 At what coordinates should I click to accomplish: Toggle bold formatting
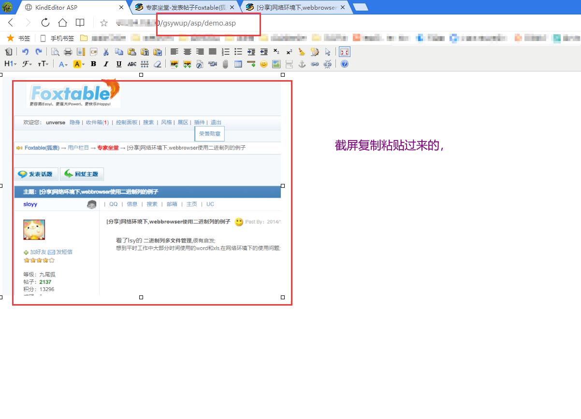pos(93,64)
